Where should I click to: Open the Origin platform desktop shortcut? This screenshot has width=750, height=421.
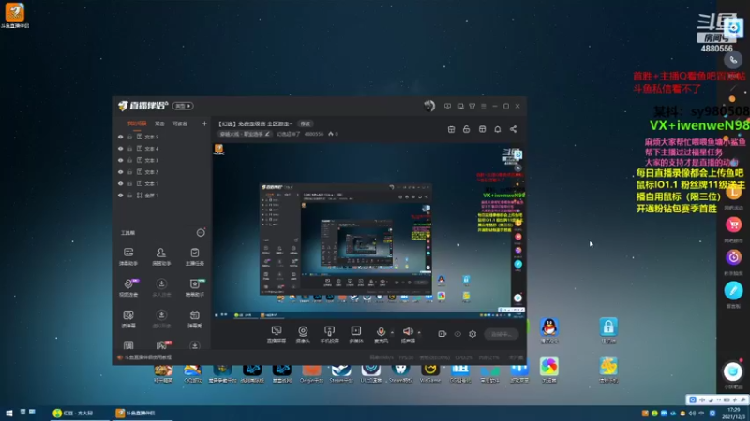[311, 373]
